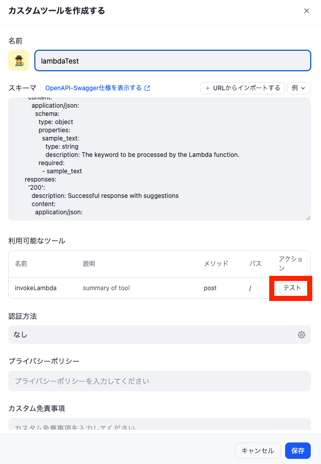This screenshot has height=464, width=321.
Task: Click the external link icon beside OpenAPI-Swagger link
Action: 148,88
